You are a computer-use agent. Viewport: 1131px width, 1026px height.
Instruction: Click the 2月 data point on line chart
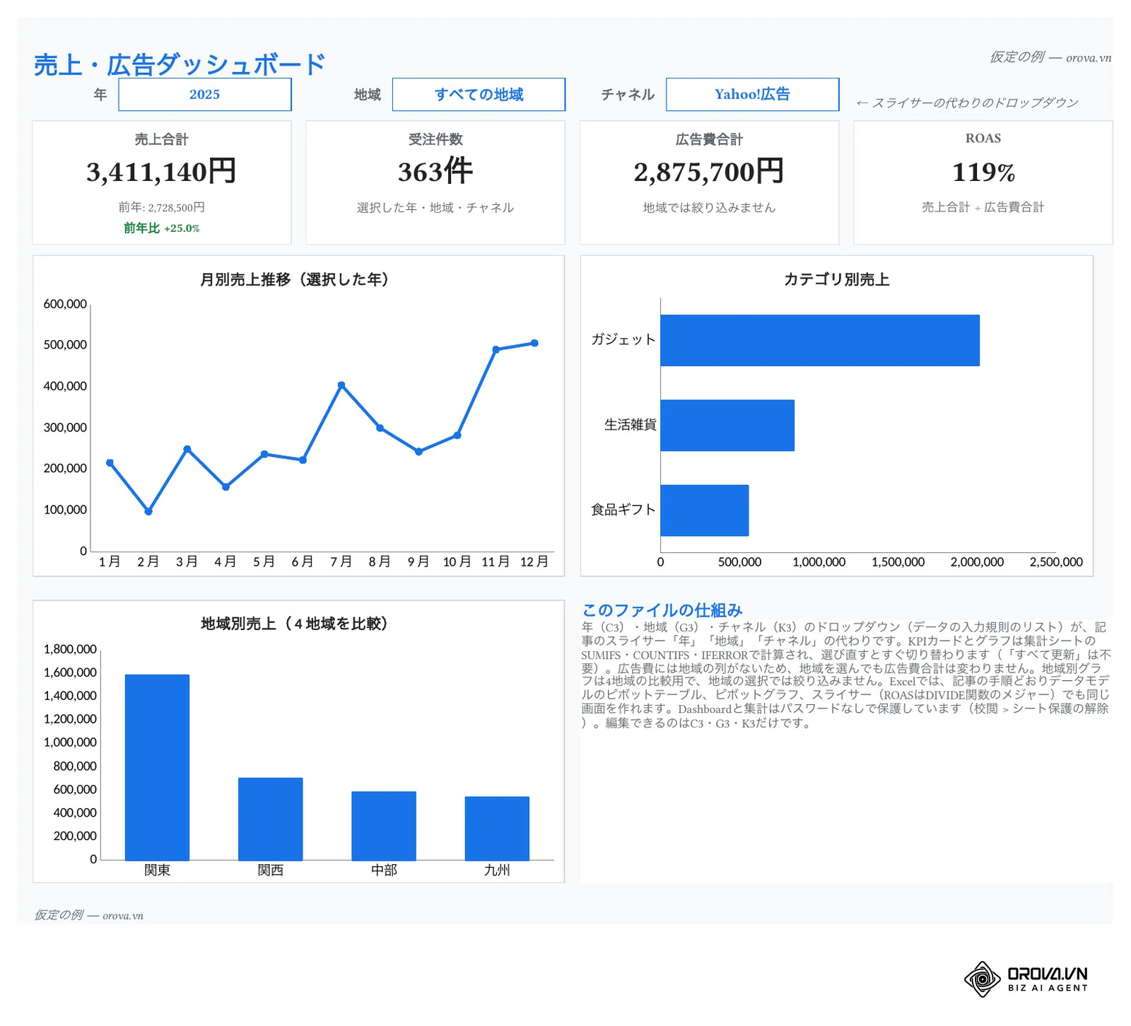pyautogui.click(x=148, y=511)
